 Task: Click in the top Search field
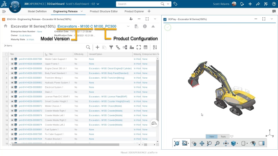(138, 4)
